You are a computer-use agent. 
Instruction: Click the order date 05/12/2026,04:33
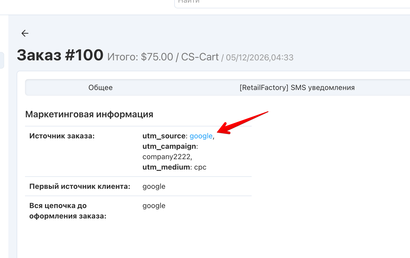pos(260,57)
